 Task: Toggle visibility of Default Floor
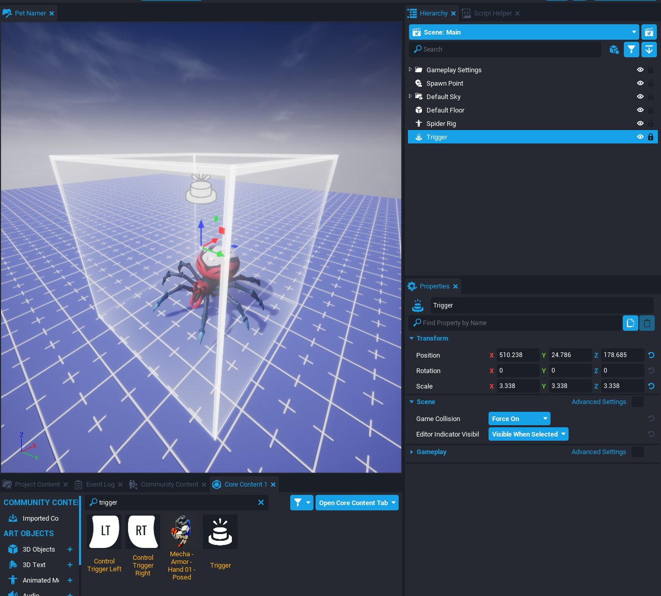click(640, 110)
